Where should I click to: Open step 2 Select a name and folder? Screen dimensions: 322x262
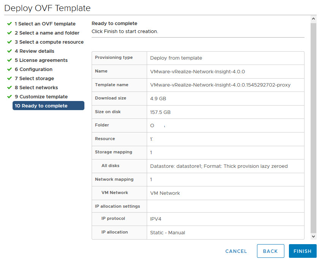[x=47, y=33]
